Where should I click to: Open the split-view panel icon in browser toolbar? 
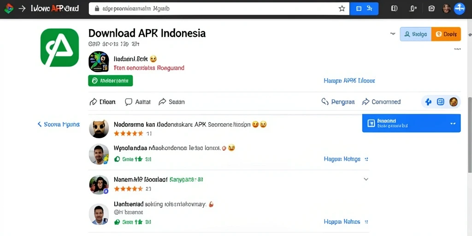(x=394, y=9)
